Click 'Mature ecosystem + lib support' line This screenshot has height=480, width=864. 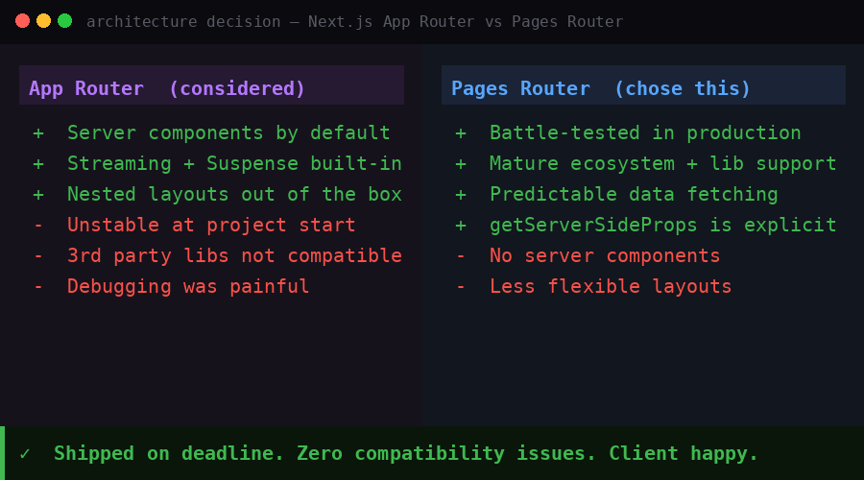click(x=662, y=163)
